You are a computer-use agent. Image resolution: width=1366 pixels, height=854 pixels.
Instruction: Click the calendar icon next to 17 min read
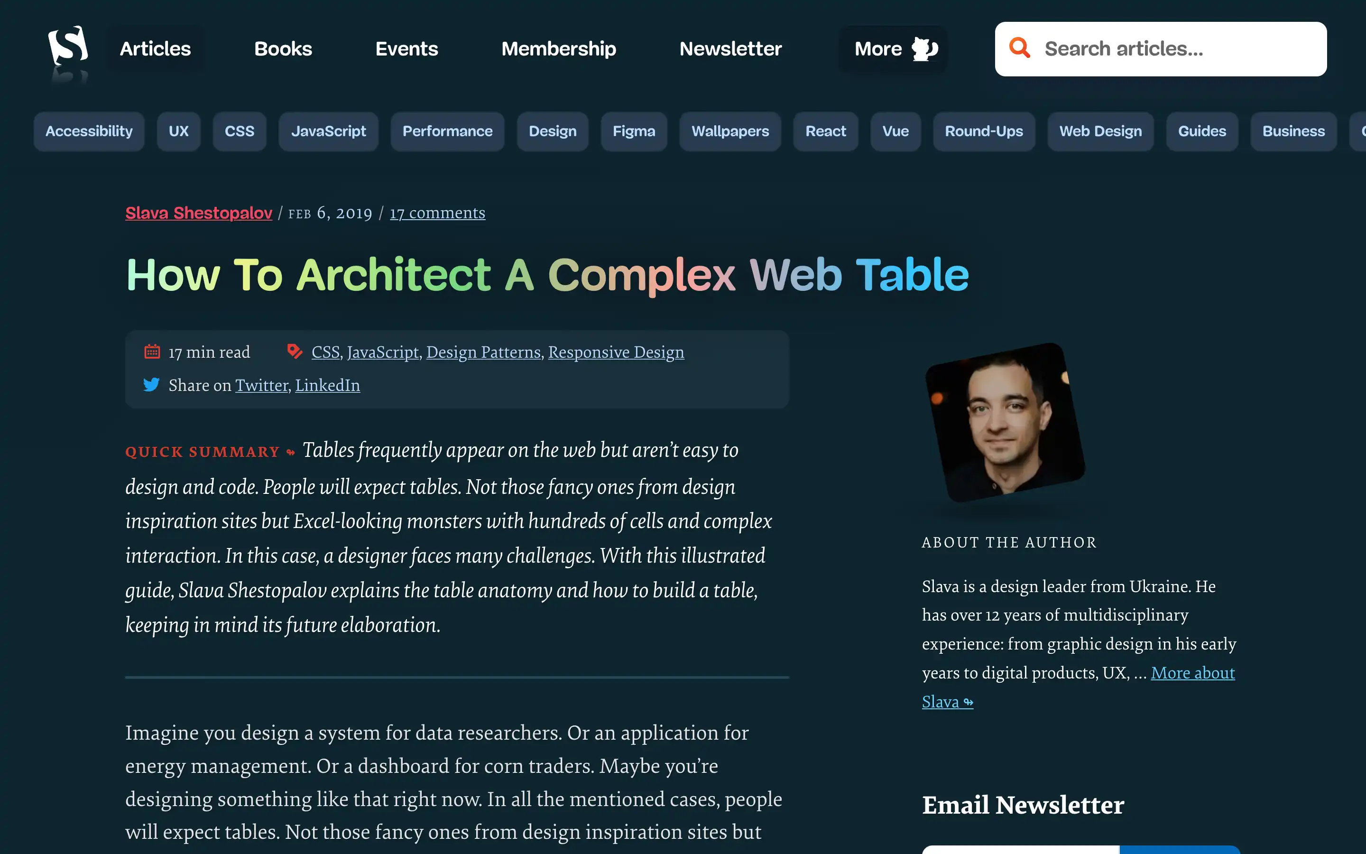[x=152, y=352]
